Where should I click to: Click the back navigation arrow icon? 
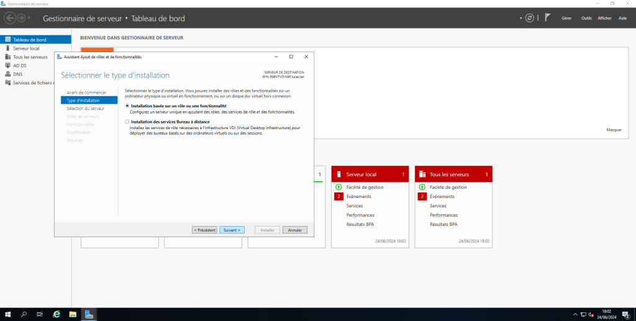coord(10,18)
